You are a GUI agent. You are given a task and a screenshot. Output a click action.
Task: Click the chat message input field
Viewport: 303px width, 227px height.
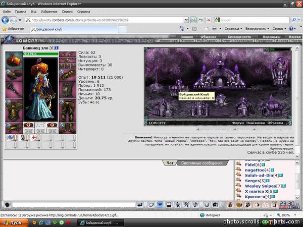[x=73, y=205]
